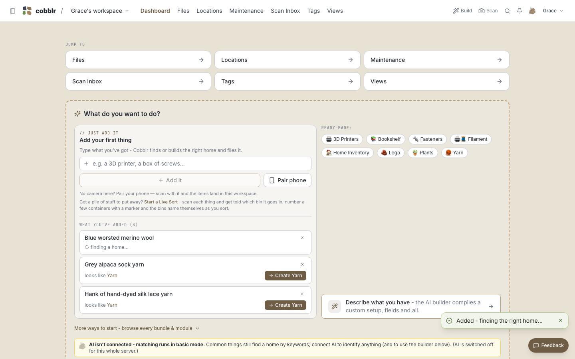Open the Scan camera tool
Image resolution: width=575 pixels, height=359 pixels.
tap(488, 11)
